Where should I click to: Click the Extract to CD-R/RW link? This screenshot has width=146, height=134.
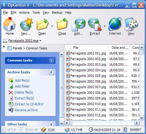pos(29,104)
